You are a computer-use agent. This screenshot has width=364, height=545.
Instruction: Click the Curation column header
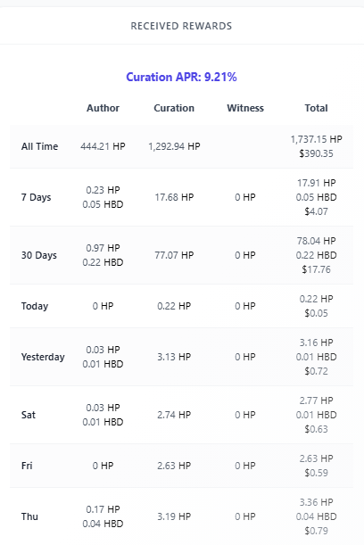(x=174, y=108)
